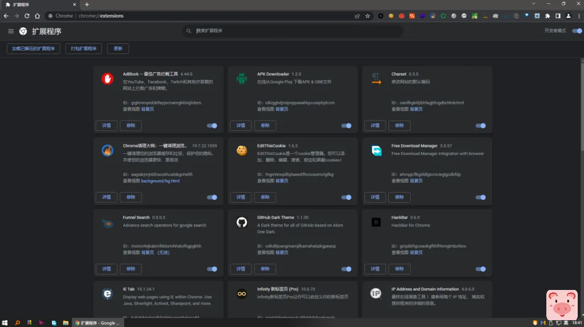This screenshot has width=584, height=327.
Task: Click 移除 on the HackBar card
Action: click(x=399, y=269)
